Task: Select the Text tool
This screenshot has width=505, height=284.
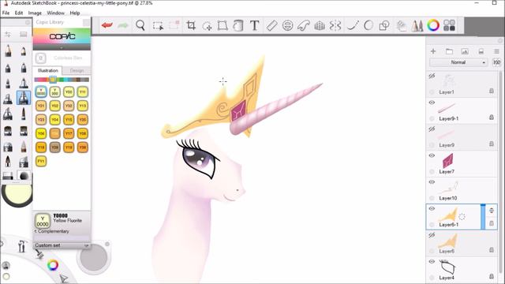Action: pos(254,25)
